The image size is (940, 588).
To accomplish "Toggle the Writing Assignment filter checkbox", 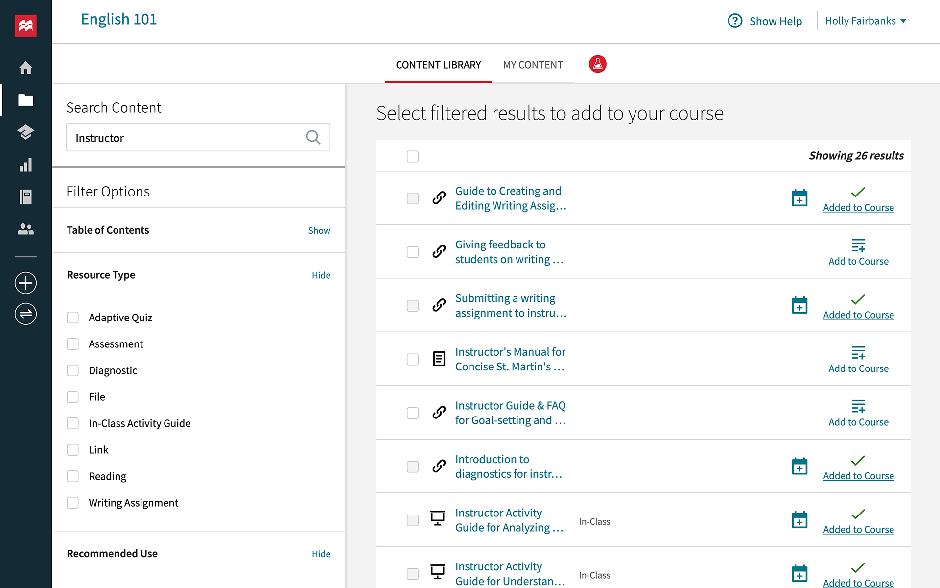I will (x=73, y=502).
